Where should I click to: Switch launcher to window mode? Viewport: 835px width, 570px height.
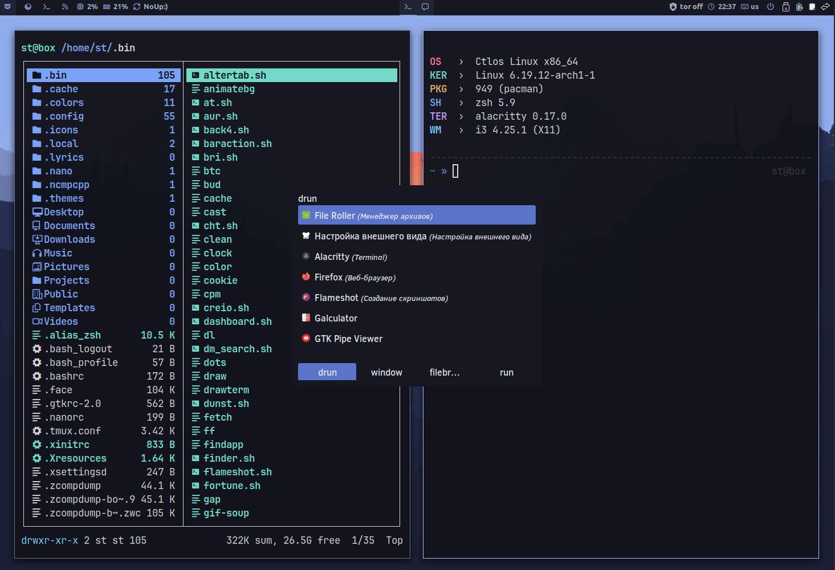(x=386, y=372)
